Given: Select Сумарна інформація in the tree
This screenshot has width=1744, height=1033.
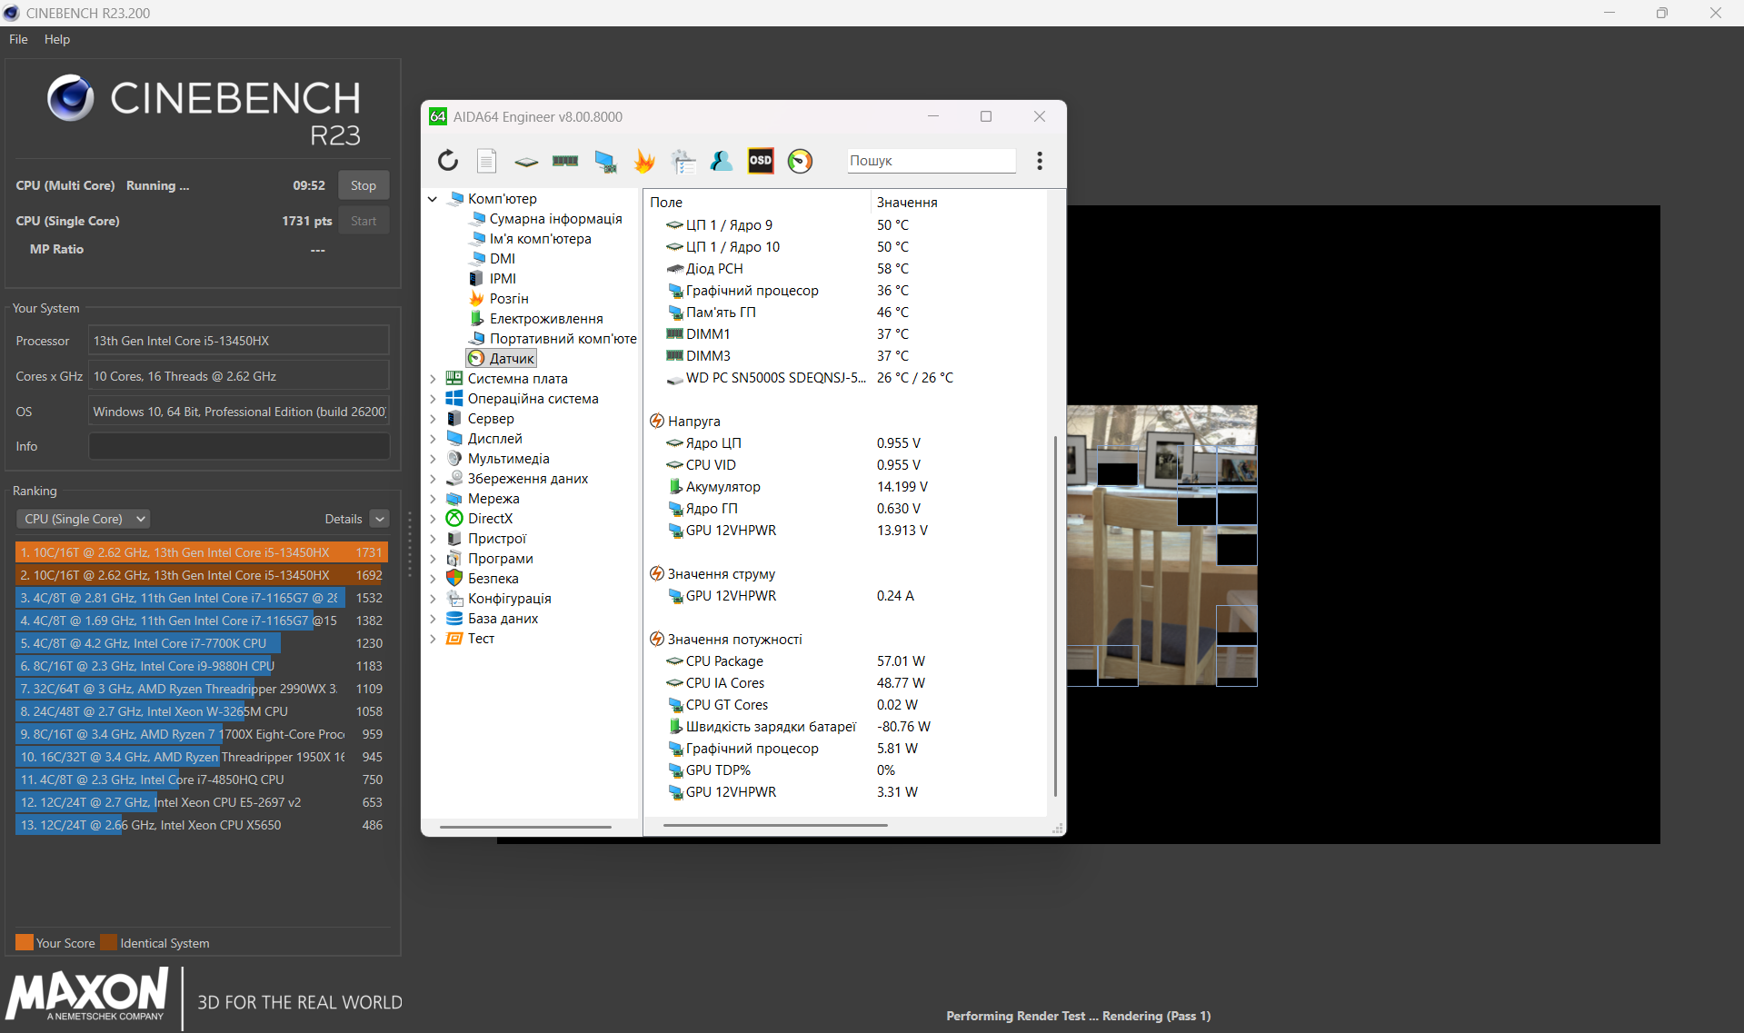Looking at the screenshot, I should click(555, 219).
